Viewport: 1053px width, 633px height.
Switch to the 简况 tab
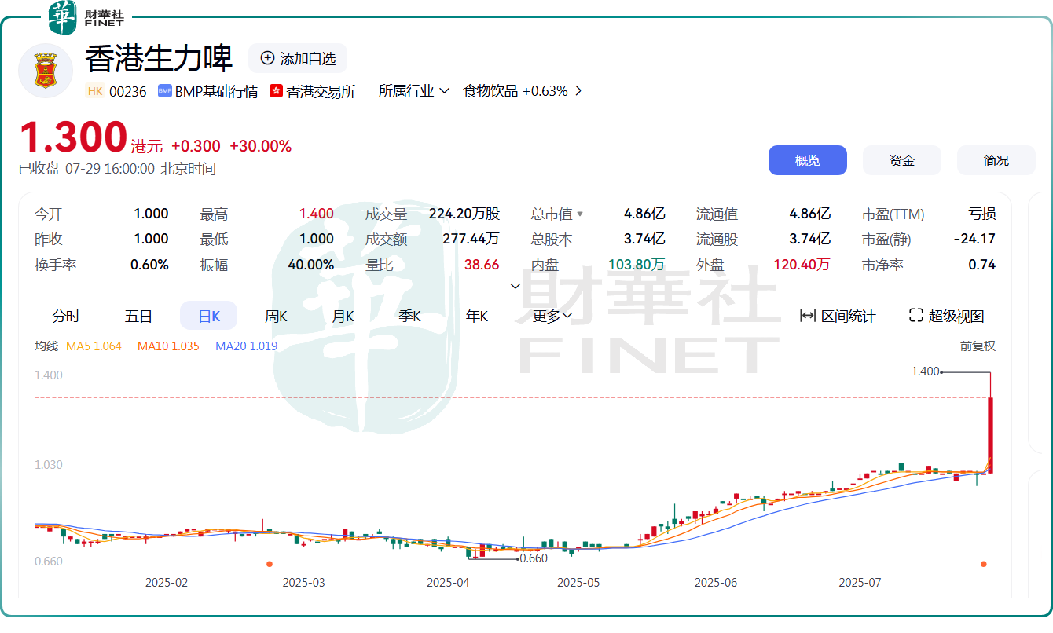996,160
